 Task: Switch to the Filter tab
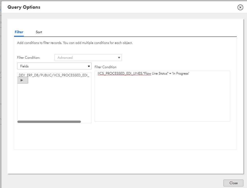(19, 32)
